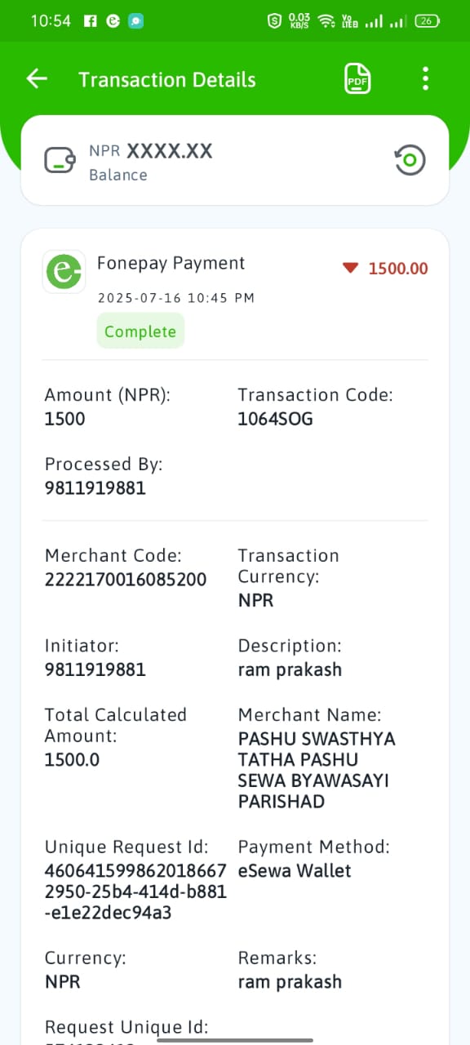Image resolution: width=470 pixels, height=1045 pixels.
Task: Tap the eSewa Wallet payment method
Action: tap(295, 870)
